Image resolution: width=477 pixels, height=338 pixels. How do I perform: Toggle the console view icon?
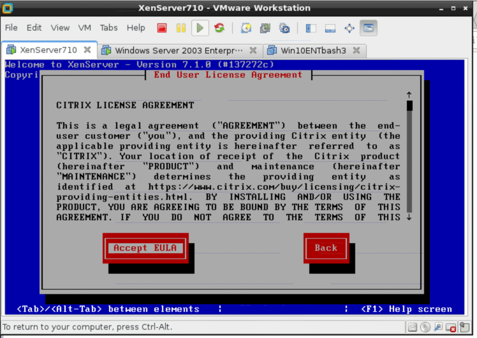pyautogui.click(x=368, y=28)
